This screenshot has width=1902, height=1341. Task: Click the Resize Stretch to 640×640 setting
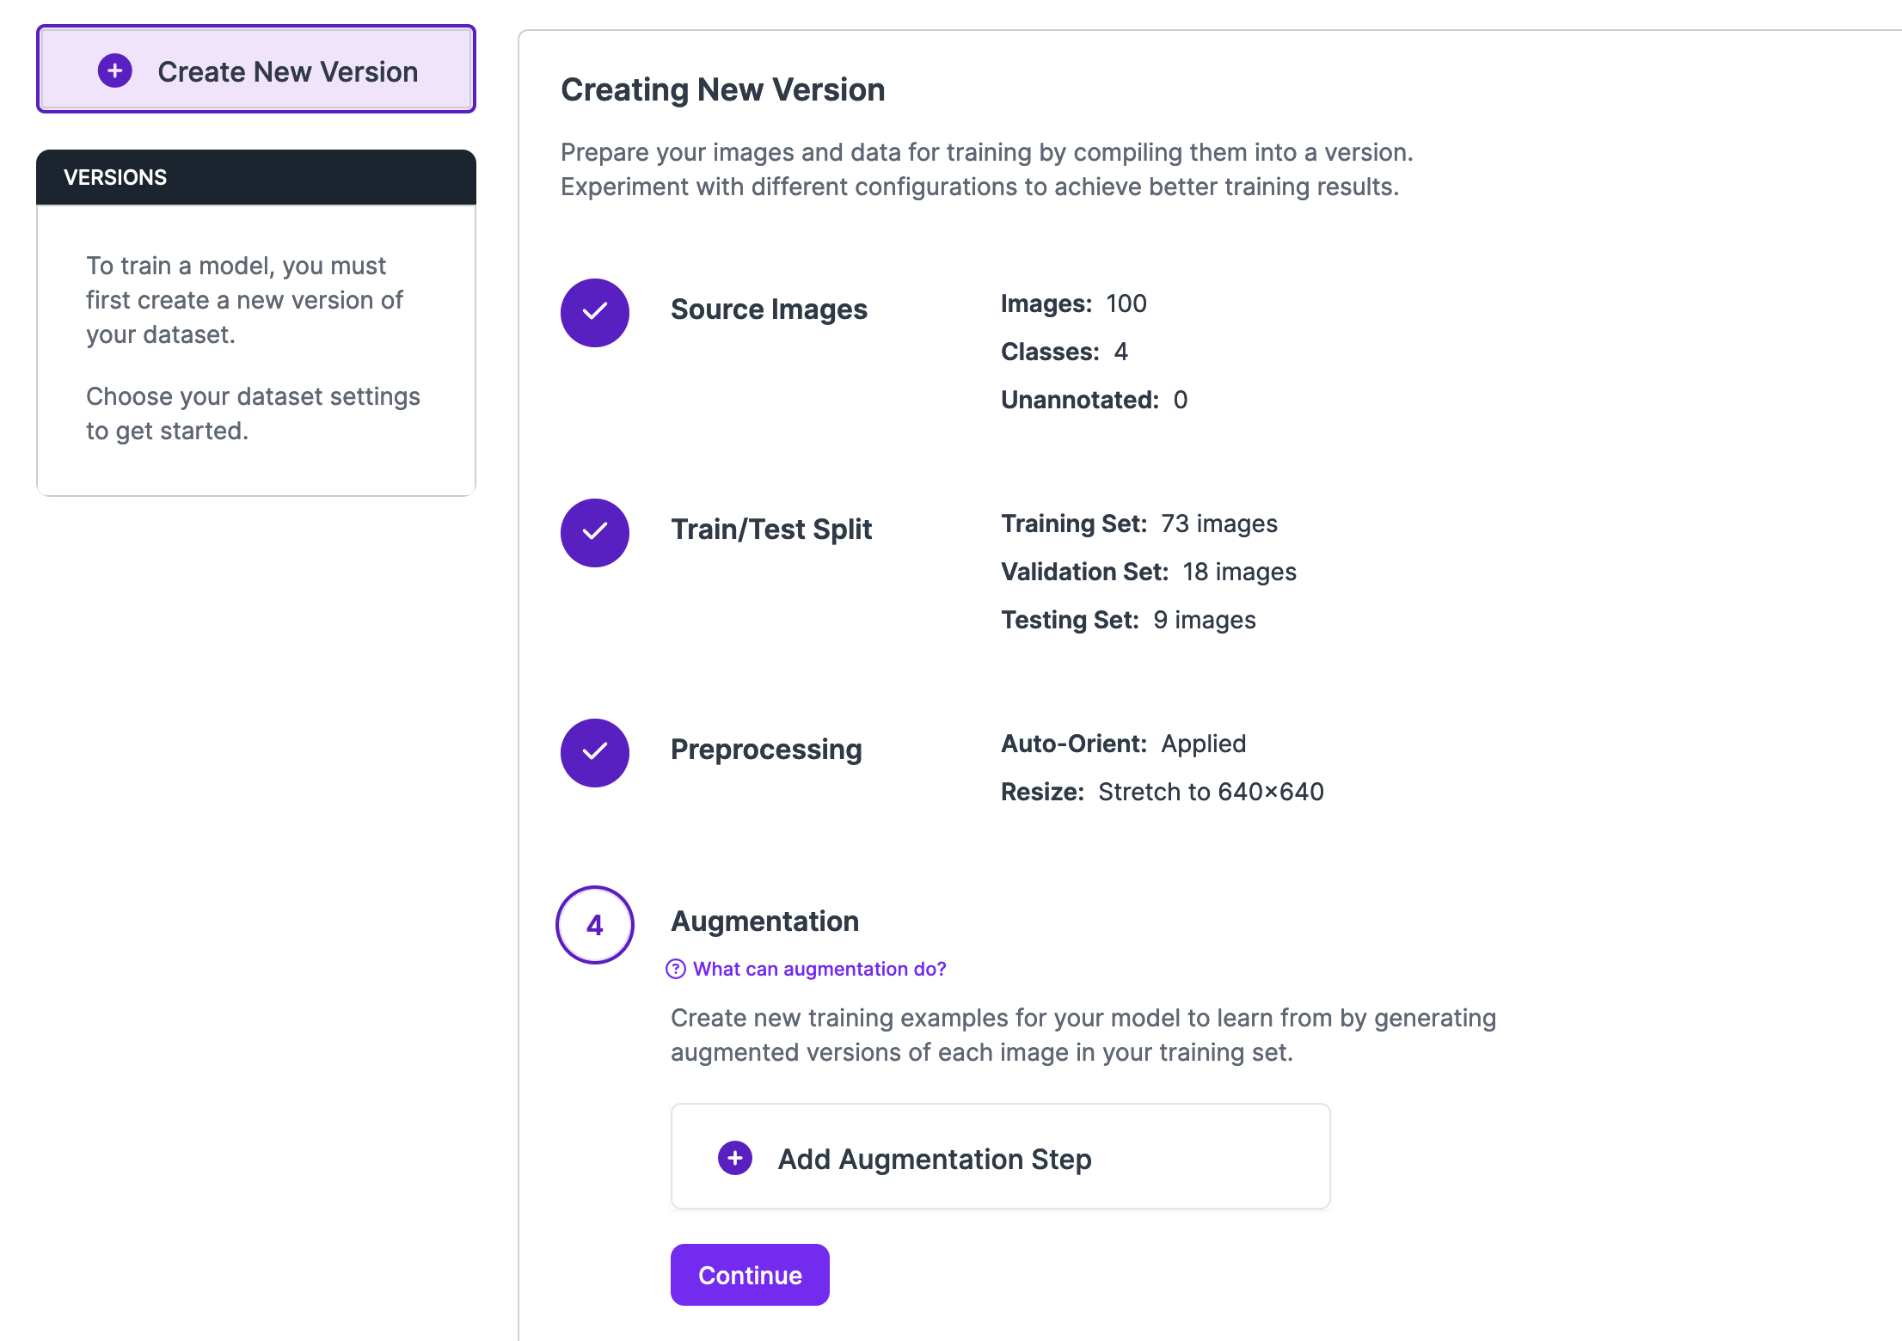[1163, 792]
